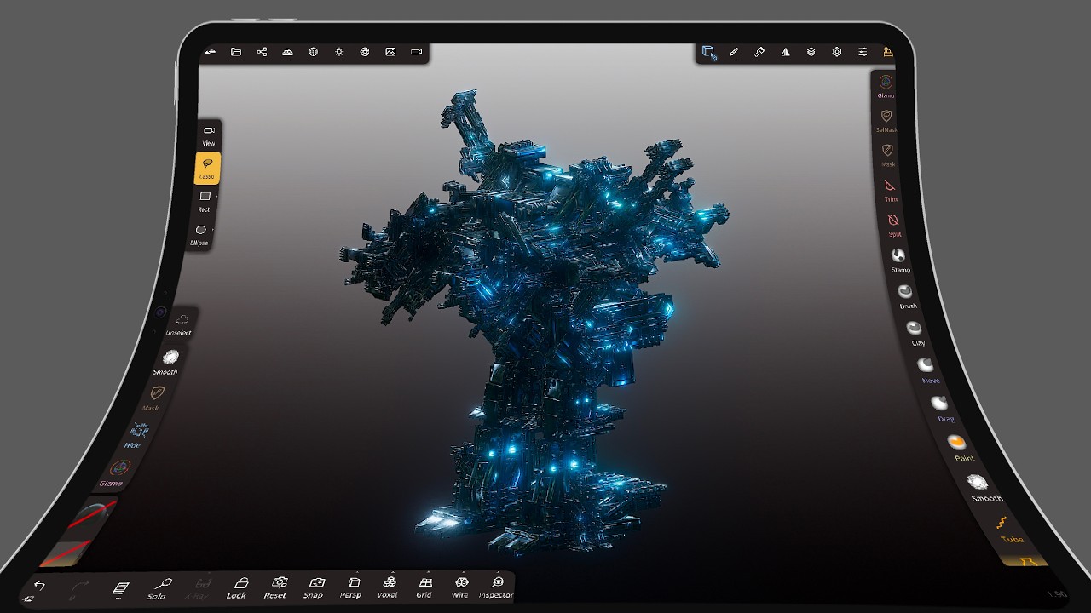Screen dimensions: 1091x613
Task: Open the Post Process aperture icon
Action: pos(365,52)
